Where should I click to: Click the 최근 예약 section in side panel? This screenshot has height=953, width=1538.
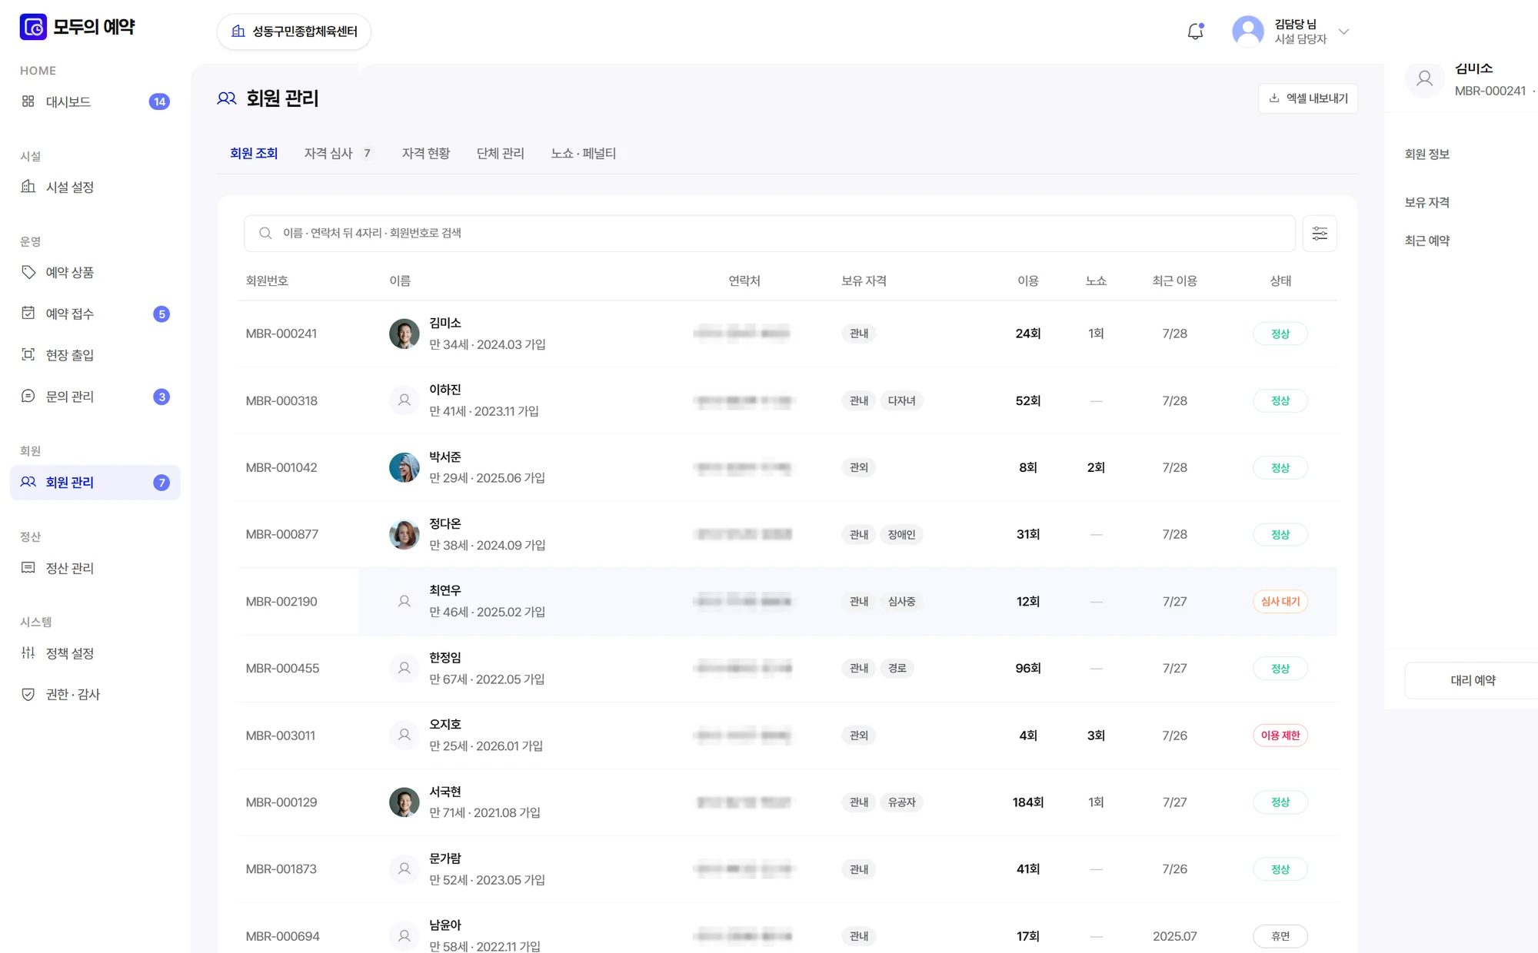[1427, 241]
